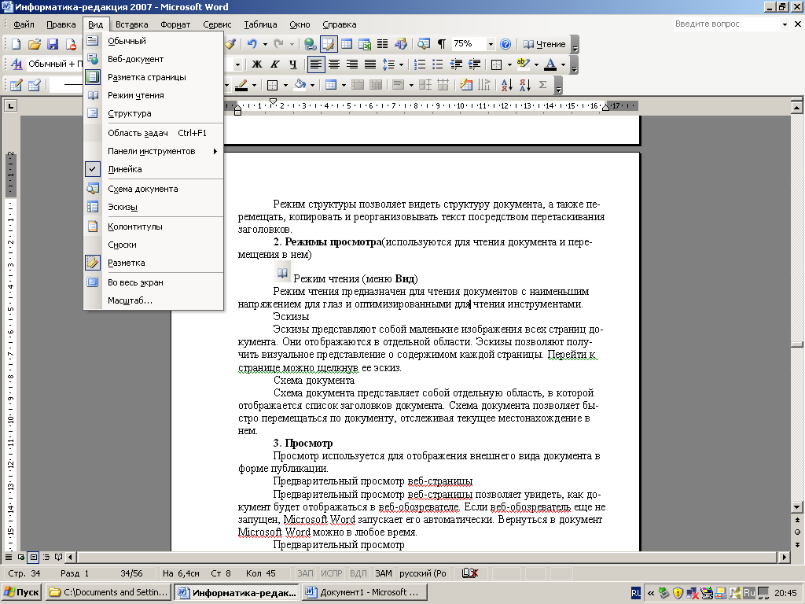Viewport: 805px width, 604px height.
Task: Open the Shading Color bucket dropdown arrow
Action: click(312, 85)
